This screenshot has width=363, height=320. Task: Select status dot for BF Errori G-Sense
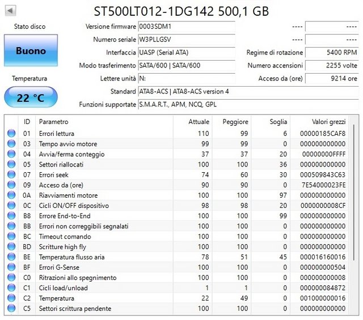(11, 267)
